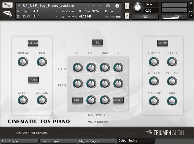Open the instrument info icon
Viewport: 194px width, 144px height.
pos(117,6)
